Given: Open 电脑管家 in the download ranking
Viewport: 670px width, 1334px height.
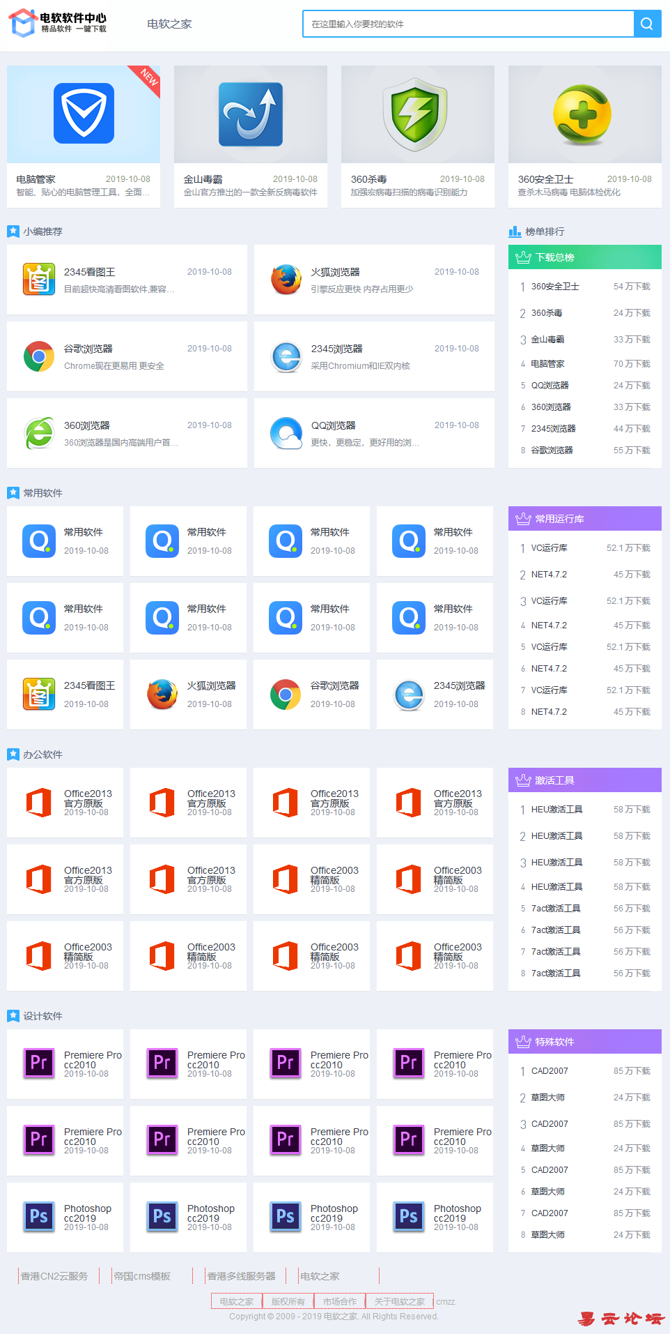Looking at the screenshot, I should [548, 364].
